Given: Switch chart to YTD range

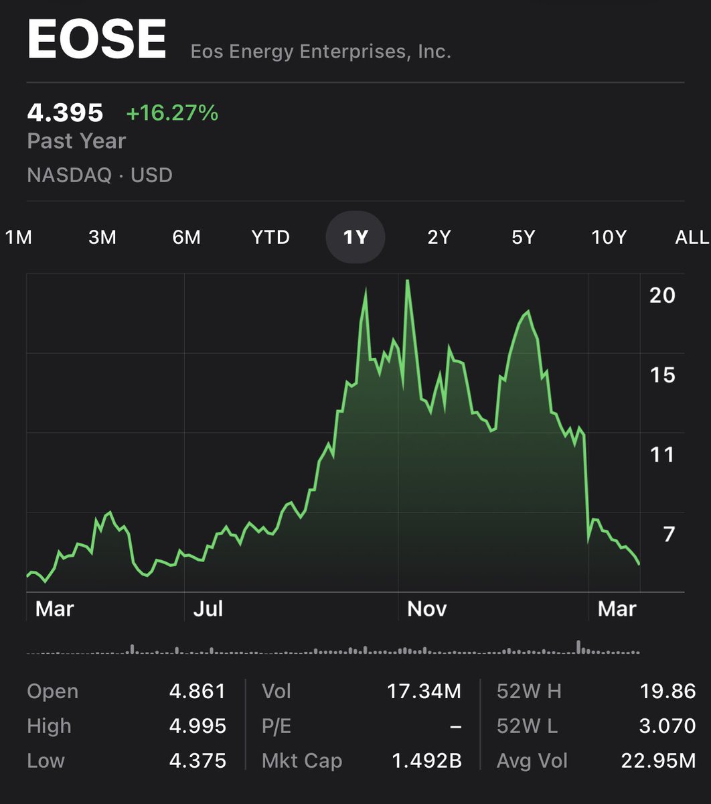Looking at the screenshot, I should click(270, 237).
